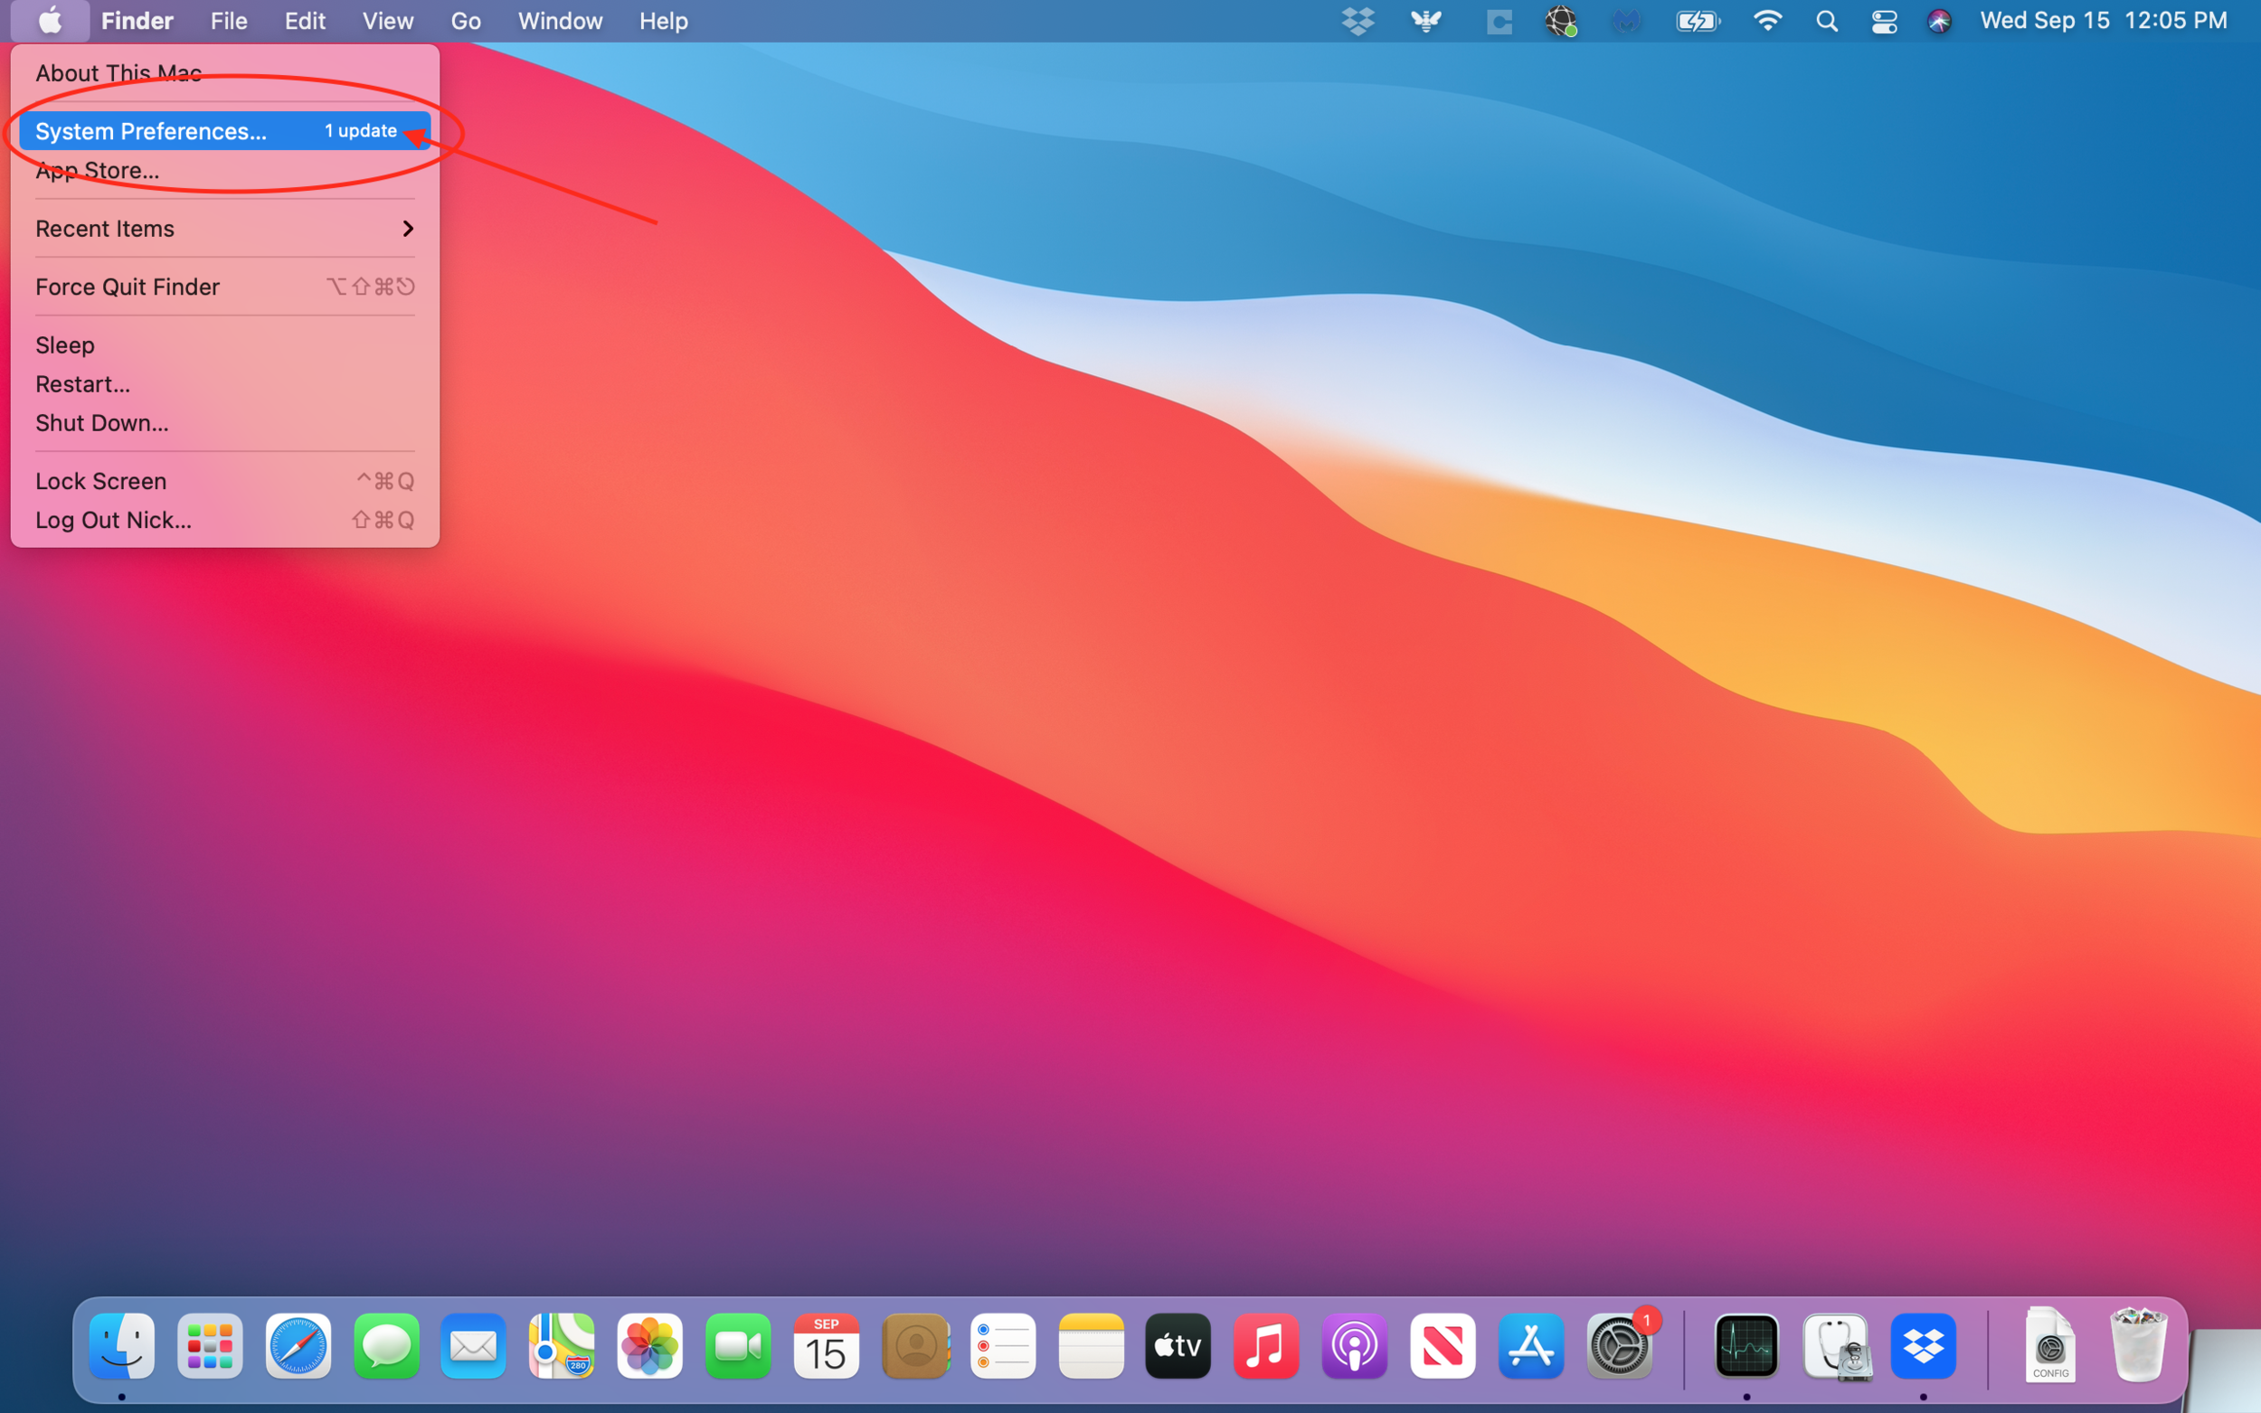2261x1413 pixels.
Task: Open Maps app in the Dock
Action: 562,1346
